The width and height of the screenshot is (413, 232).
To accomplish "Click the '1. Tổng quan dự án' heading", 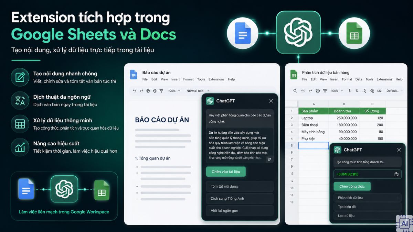I will tap(152, 158).
